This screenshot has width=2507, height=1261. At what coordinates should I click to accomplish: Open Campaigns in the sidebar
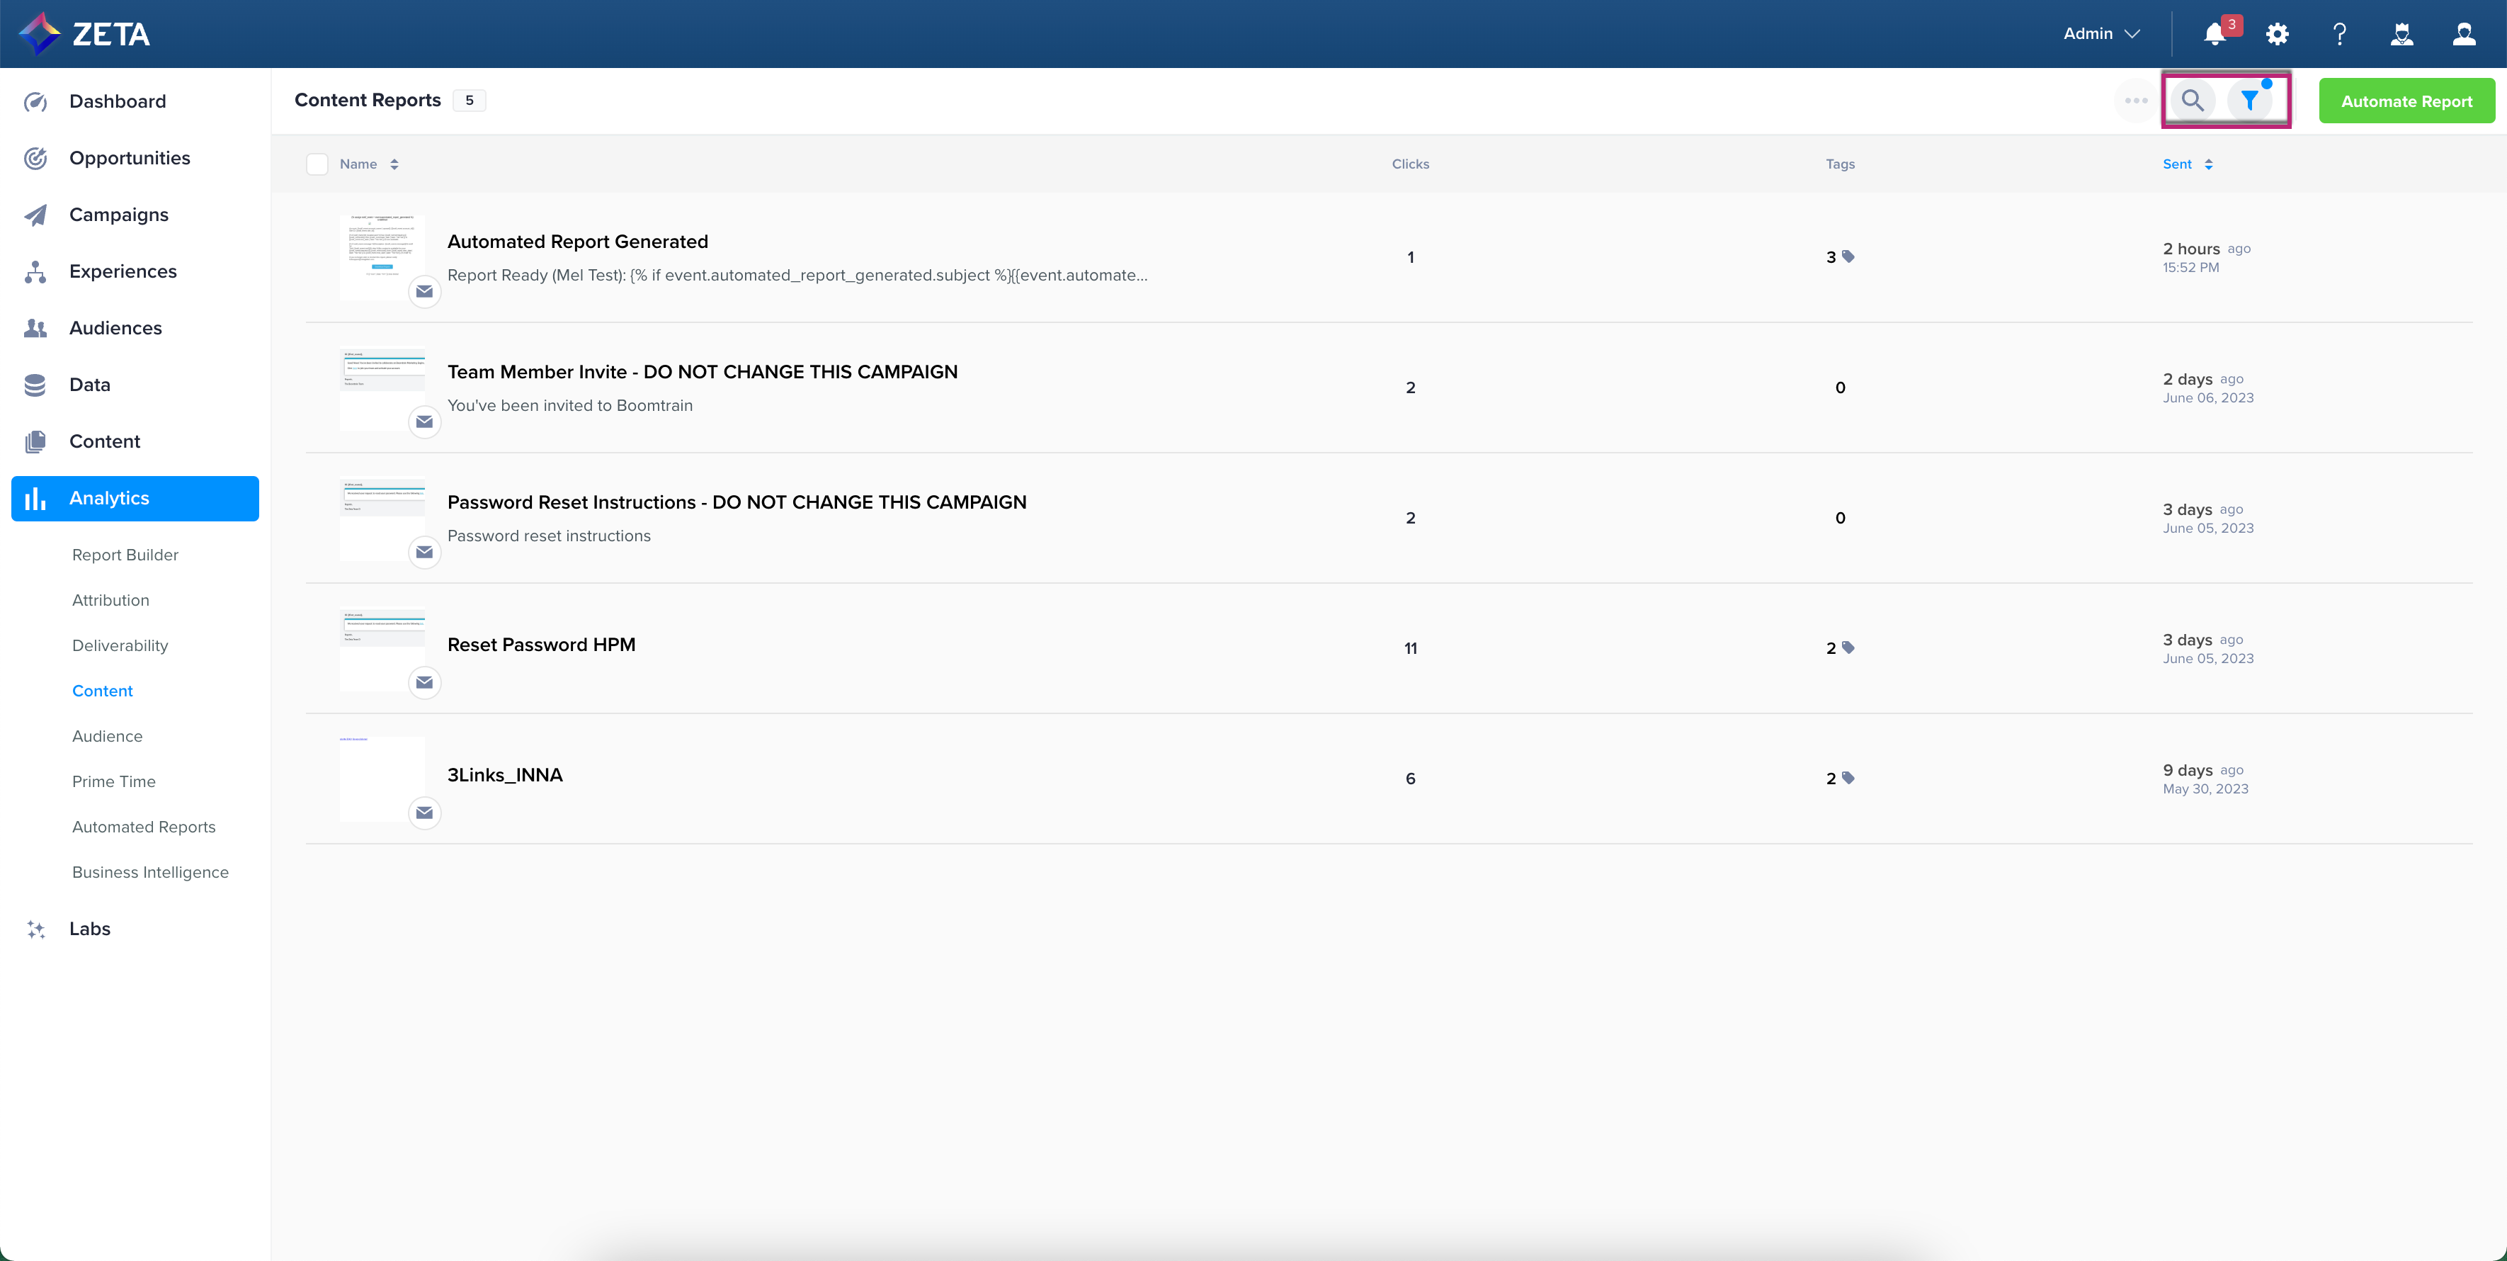pos(119,214)
